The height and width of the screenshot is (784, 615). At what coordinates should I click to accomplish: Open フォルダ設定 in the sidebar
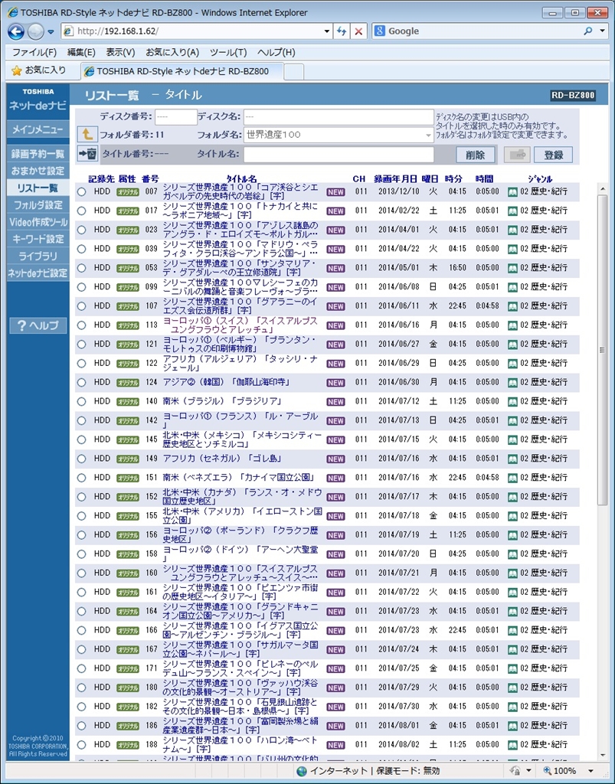[x=38, y=205]
